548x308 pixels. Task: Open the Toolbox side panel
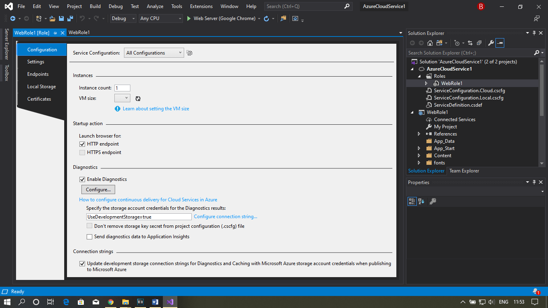click(6, 73)
